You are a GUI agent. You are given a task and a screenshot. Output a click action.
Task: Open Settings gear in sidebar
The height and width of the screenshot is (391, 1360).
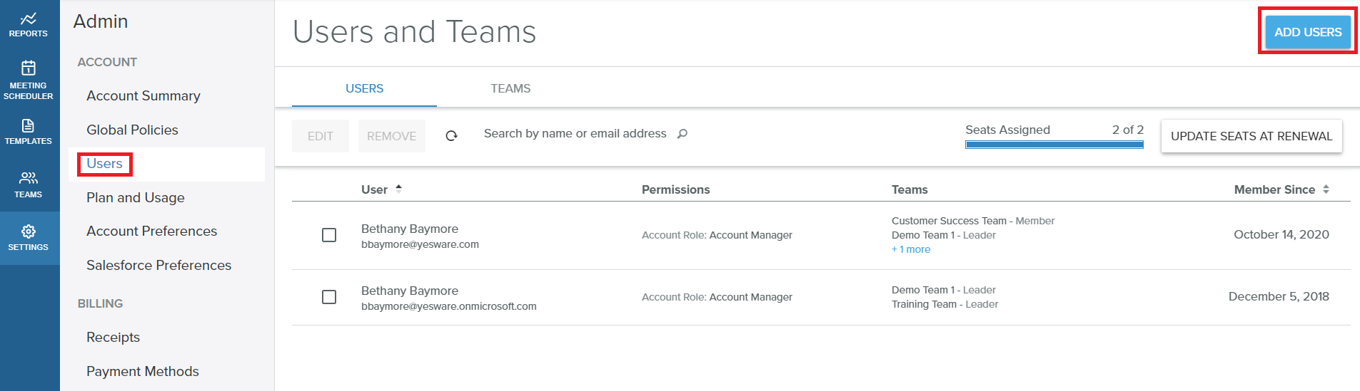[x=29, y=238]
